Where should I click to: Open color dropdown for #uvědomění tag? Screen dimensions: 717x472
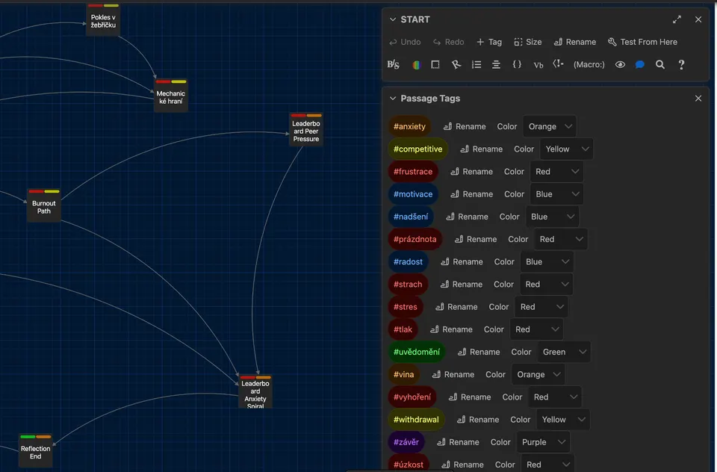[564, 352]
